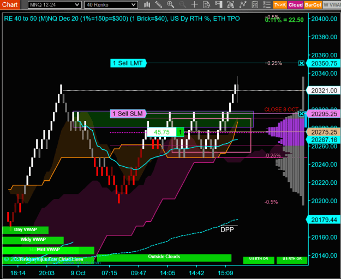The height and width of the screenshot is (279, 341).
Task: Click the 20:03 time axis label
Action: 47,273
